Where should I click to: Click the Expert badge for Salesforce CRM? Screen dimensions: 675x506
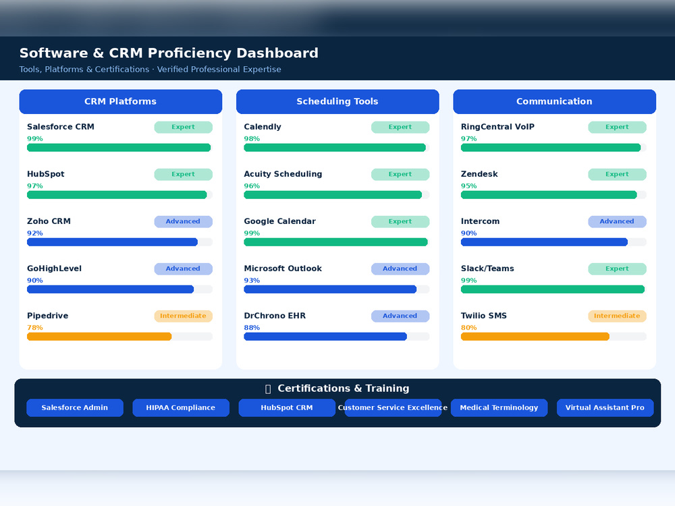point(184,127)
